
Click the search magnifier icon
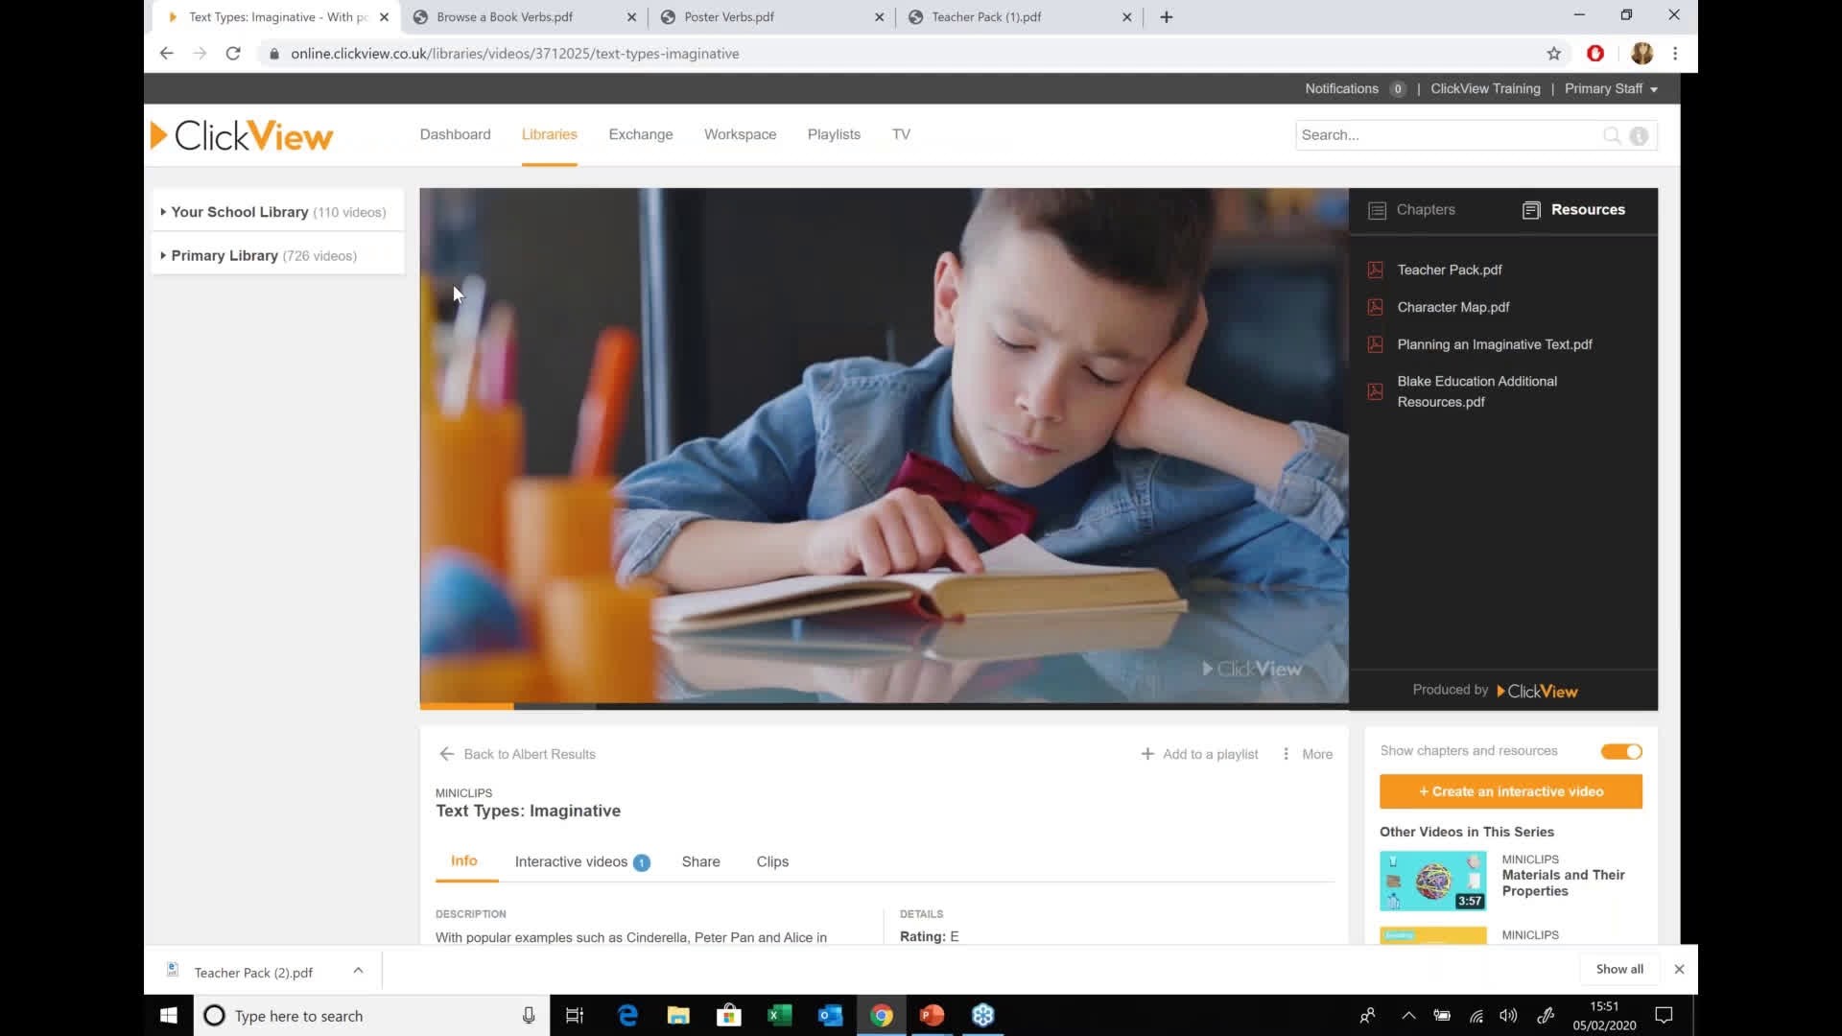coord(1612,135)
